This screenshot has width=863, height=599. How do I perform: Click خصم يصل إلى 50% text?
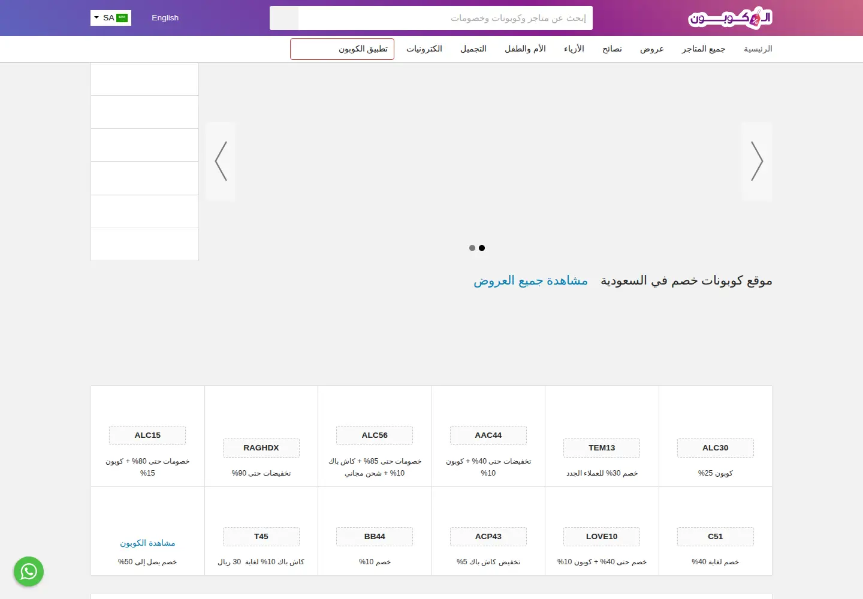(x=147, y=562)
